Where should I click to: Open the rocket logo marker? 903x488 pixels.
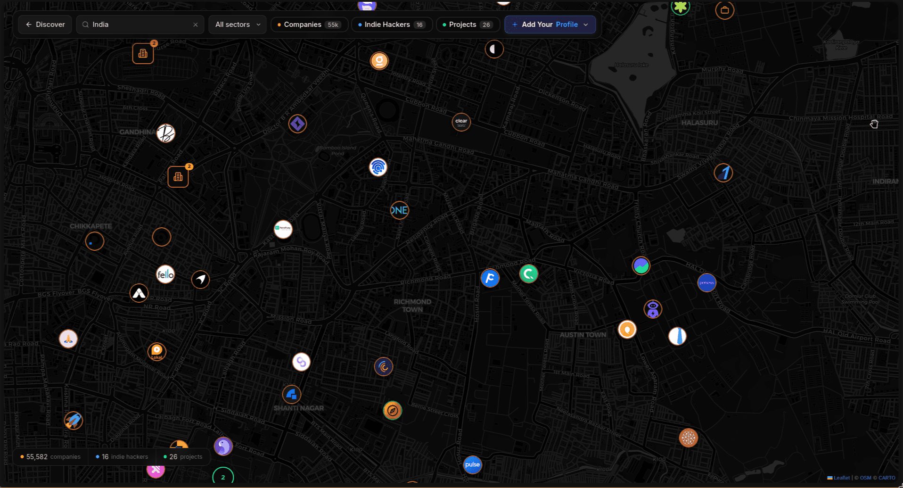coord(74,421)
